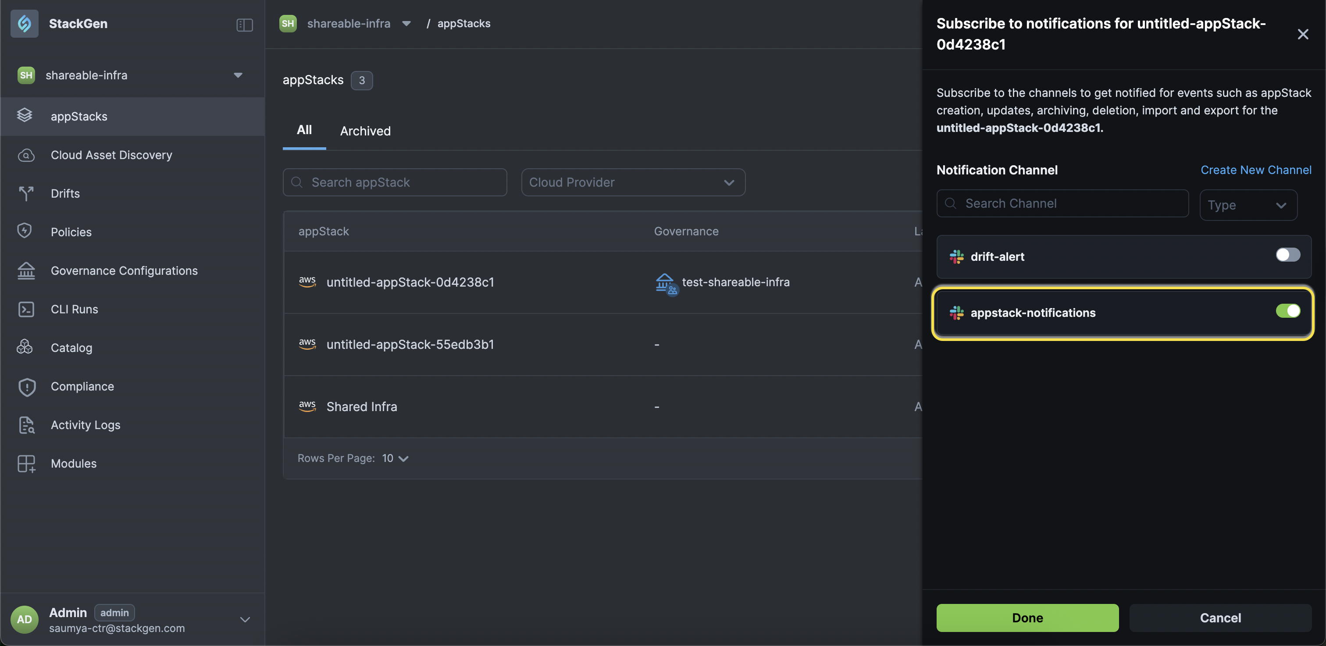
Task: Enable the drift-alert channel toggle
Action: click(1287, 255)
